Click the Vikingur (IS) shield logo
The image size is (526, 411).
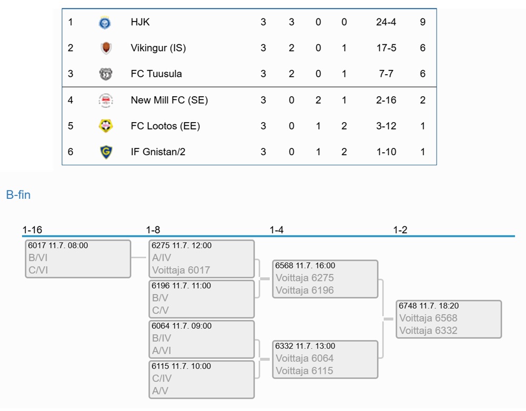click(x=106, y=48)
